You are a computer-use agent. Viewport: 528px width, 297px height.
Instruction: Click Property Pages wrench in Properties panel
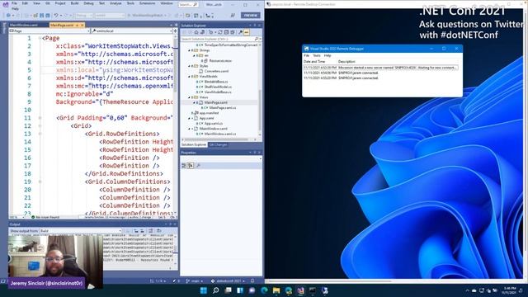pyautogui.click(x=198, y=165)
